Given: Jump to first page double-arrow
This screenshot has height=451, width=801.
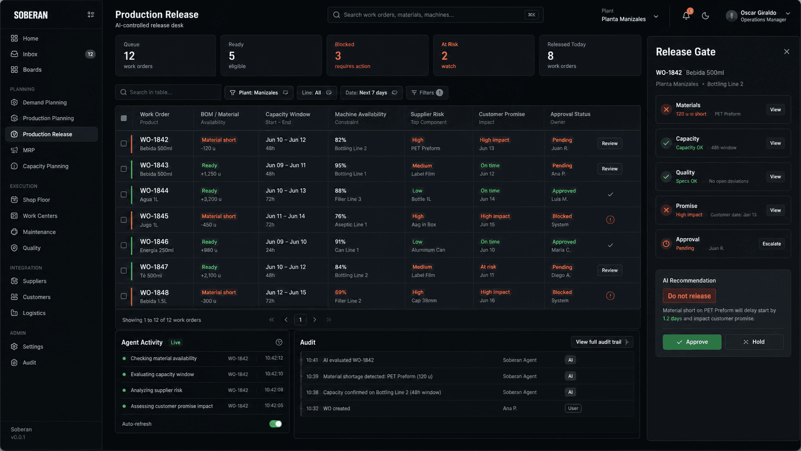Looking at the screenshot, I should 272,320.
